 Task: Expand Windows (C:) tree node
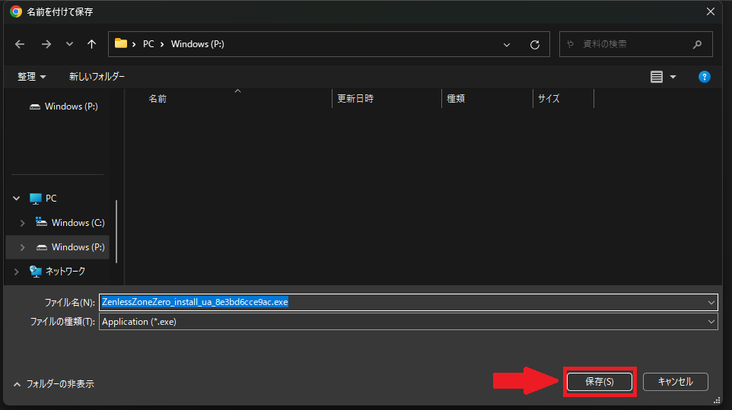coord(22,223)
